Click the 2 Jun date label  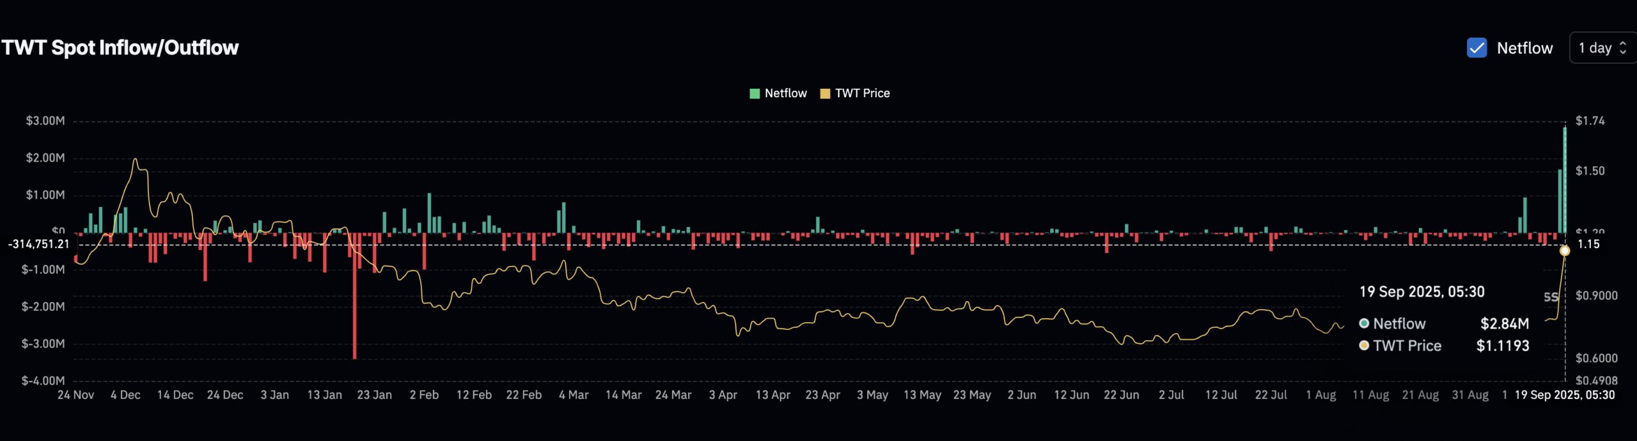1021,395
